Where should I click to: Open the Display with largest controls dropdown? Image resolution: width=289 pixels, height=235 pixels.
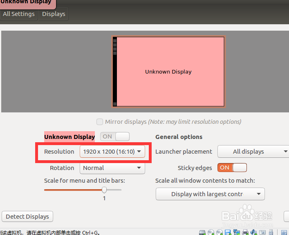pos(210,194)
